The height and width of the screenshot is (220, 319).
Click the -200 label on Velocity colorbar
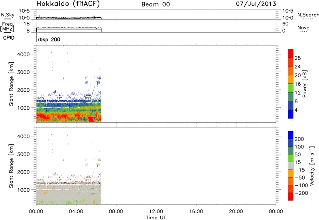pyautogui.click(x=301, y=193)
